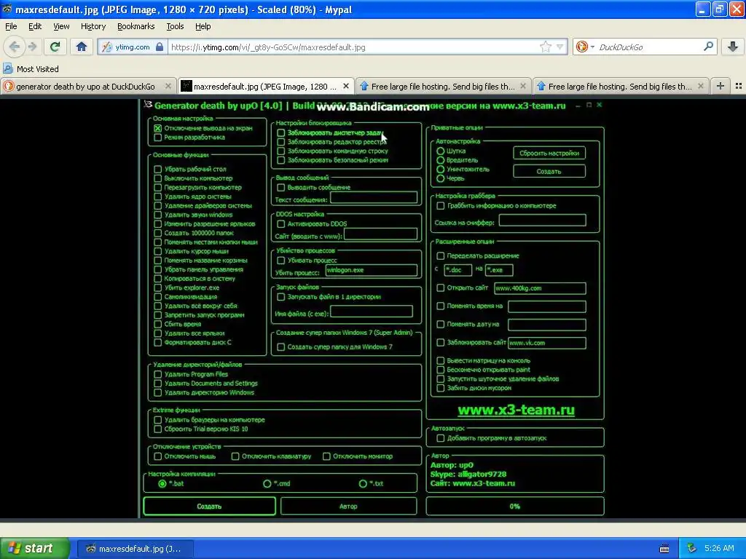
Task: Open the File menu
Action: (11, 26)
